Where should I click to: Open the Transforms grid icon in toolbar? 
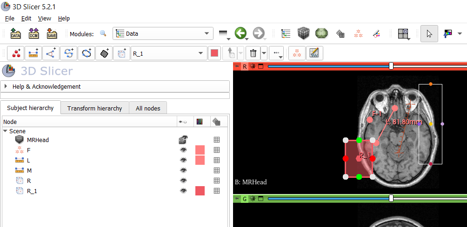tap(340, 33)
